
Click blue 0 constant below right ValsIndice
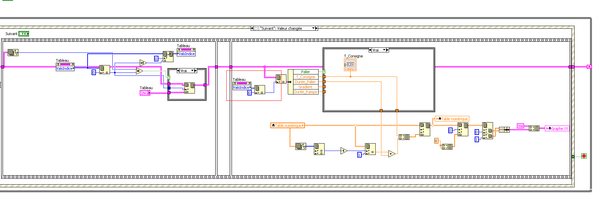pos(249,93)
